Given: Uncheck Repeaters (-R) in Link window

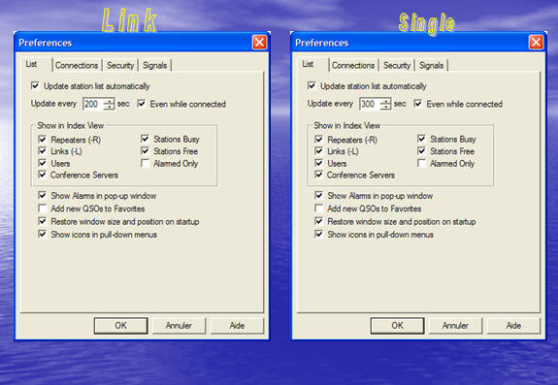Looking at the screenshot, I should pos(42,139).
